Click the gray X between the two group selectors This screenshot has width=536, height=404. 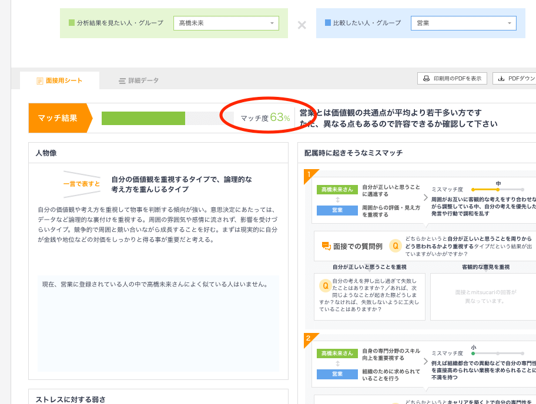tap(301, 25)
